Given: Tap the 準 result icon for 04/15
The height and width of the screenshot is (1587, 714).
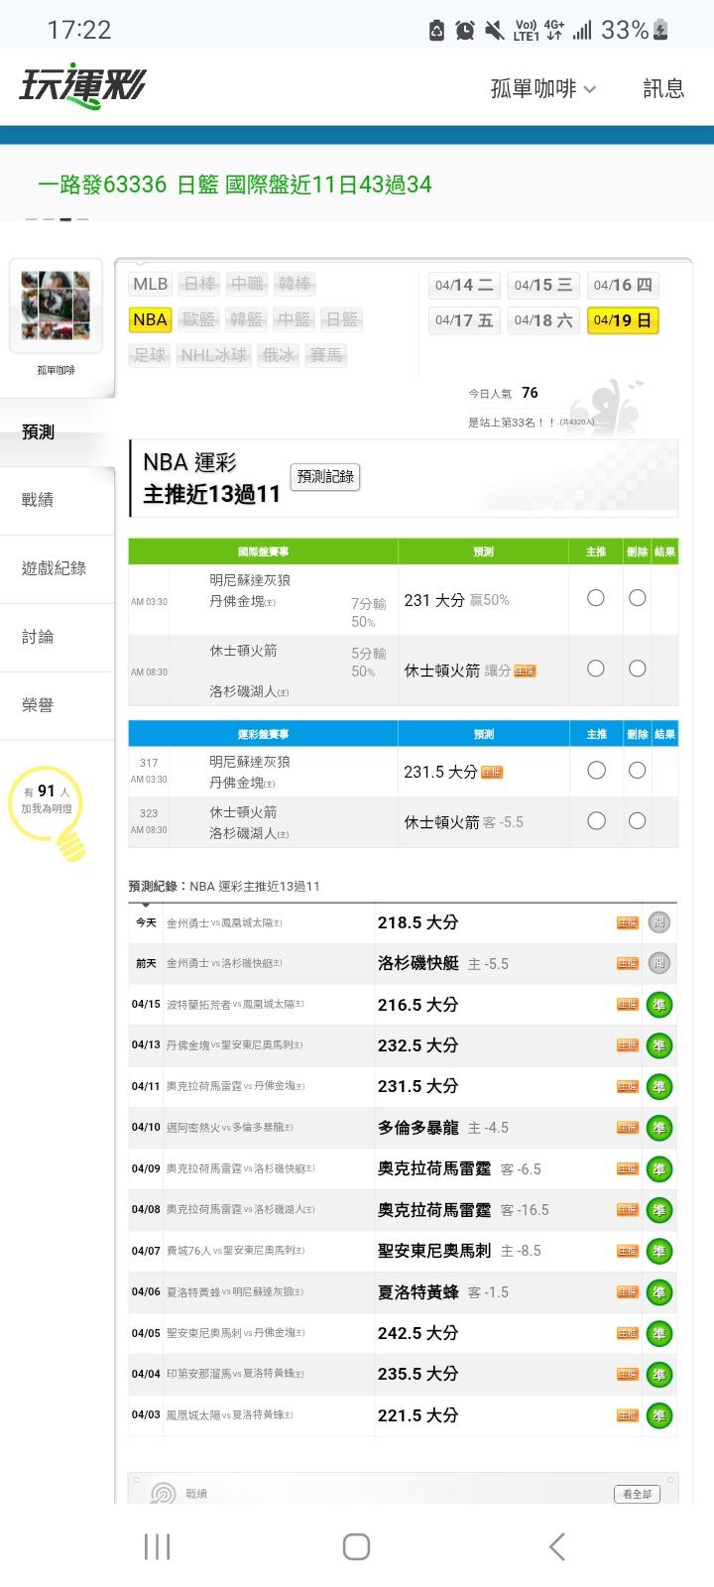Looking at the screenshot, I should pos(658,1005).
